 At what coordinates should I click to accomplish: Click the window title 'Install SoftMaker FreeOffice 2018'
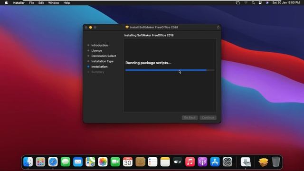(154, 28)
